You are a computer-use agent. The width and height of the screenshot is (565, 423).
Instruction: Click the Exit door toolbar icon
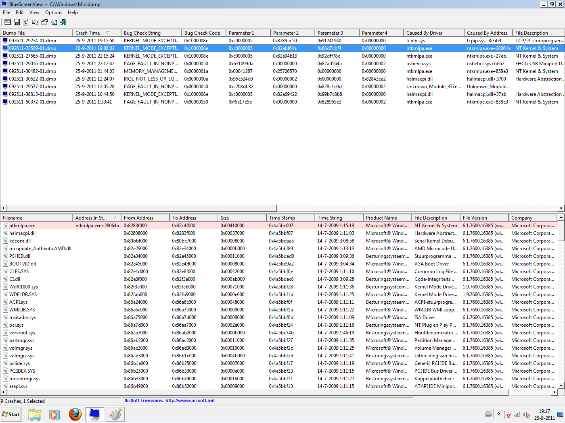63,22
